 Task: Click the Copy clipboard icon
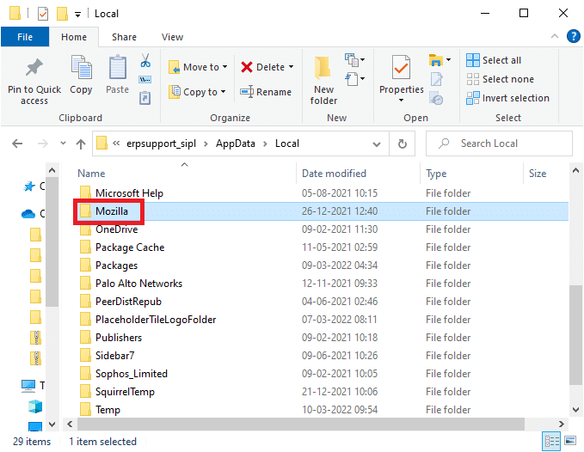tap(81, 67)
